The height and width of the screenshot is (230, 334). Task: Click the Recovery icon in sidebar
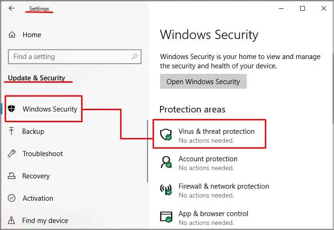tap(12, 176)
